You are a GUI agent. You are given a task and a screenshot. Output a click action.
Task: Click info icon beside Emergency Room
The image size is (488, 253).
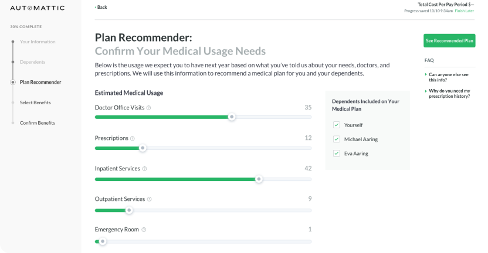(x=144, y=230)
